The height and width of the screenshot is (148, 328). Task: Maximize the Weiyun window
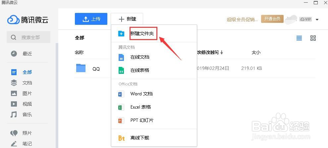tap(316, 3)
